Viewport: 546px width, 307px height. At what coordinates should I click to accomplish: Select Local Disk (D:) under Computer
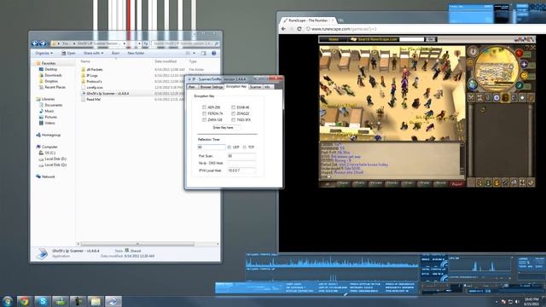coord(55,159)
